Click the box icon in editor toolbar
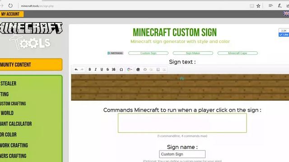The width and height of the screenshot is (289, 162). [x=158, y=69]
